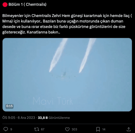135x133 pixels.
Task: Click the Mavi Türk watermark in video
Action: coord(53,101)
